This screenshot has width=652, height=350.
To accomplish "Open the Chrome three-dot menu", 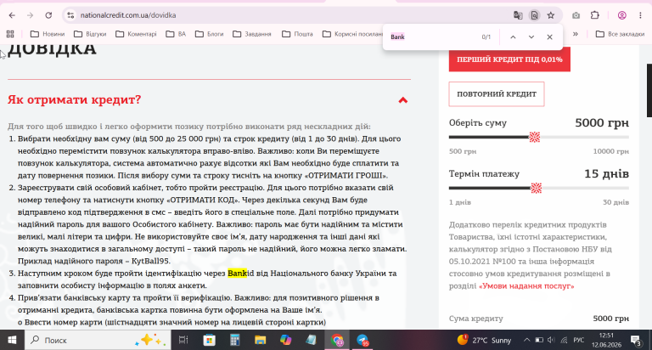I will pyautogui.click(x=640, y=15).
